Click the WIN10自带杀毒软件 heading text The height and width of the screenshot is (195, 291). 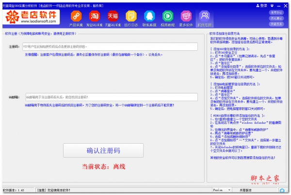point(237,116)
